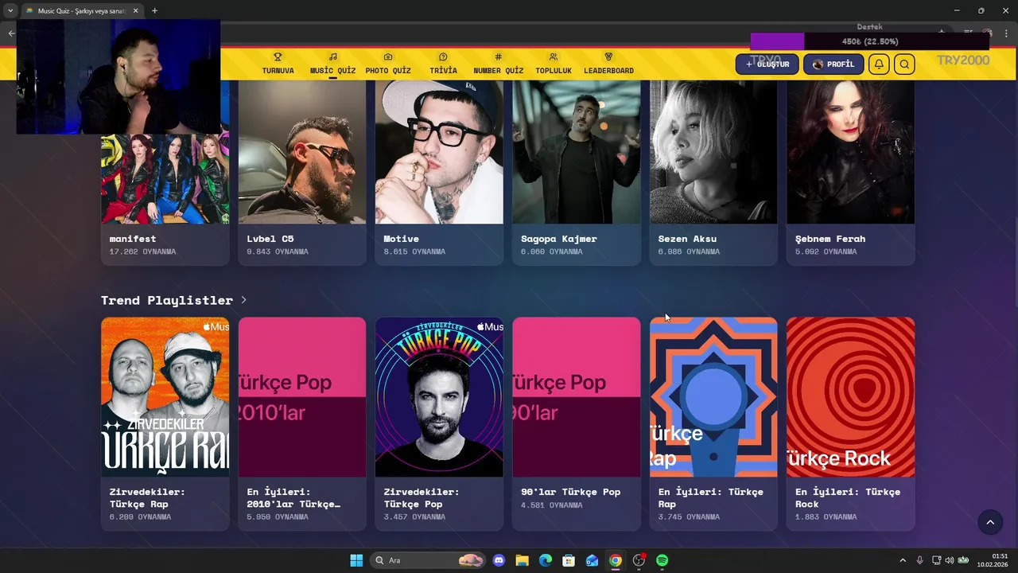Open the Trend Playlistler heading
The image size is (1018, 573).
click(x=167, y=300)
